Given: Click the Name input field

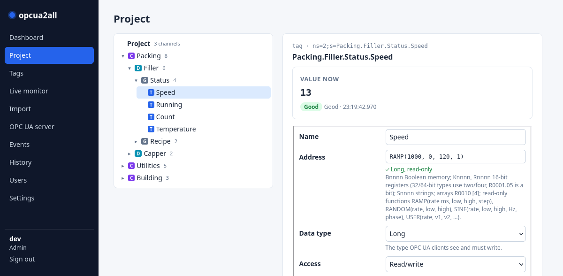Looking at the screenshot, I should coord(456,137).
